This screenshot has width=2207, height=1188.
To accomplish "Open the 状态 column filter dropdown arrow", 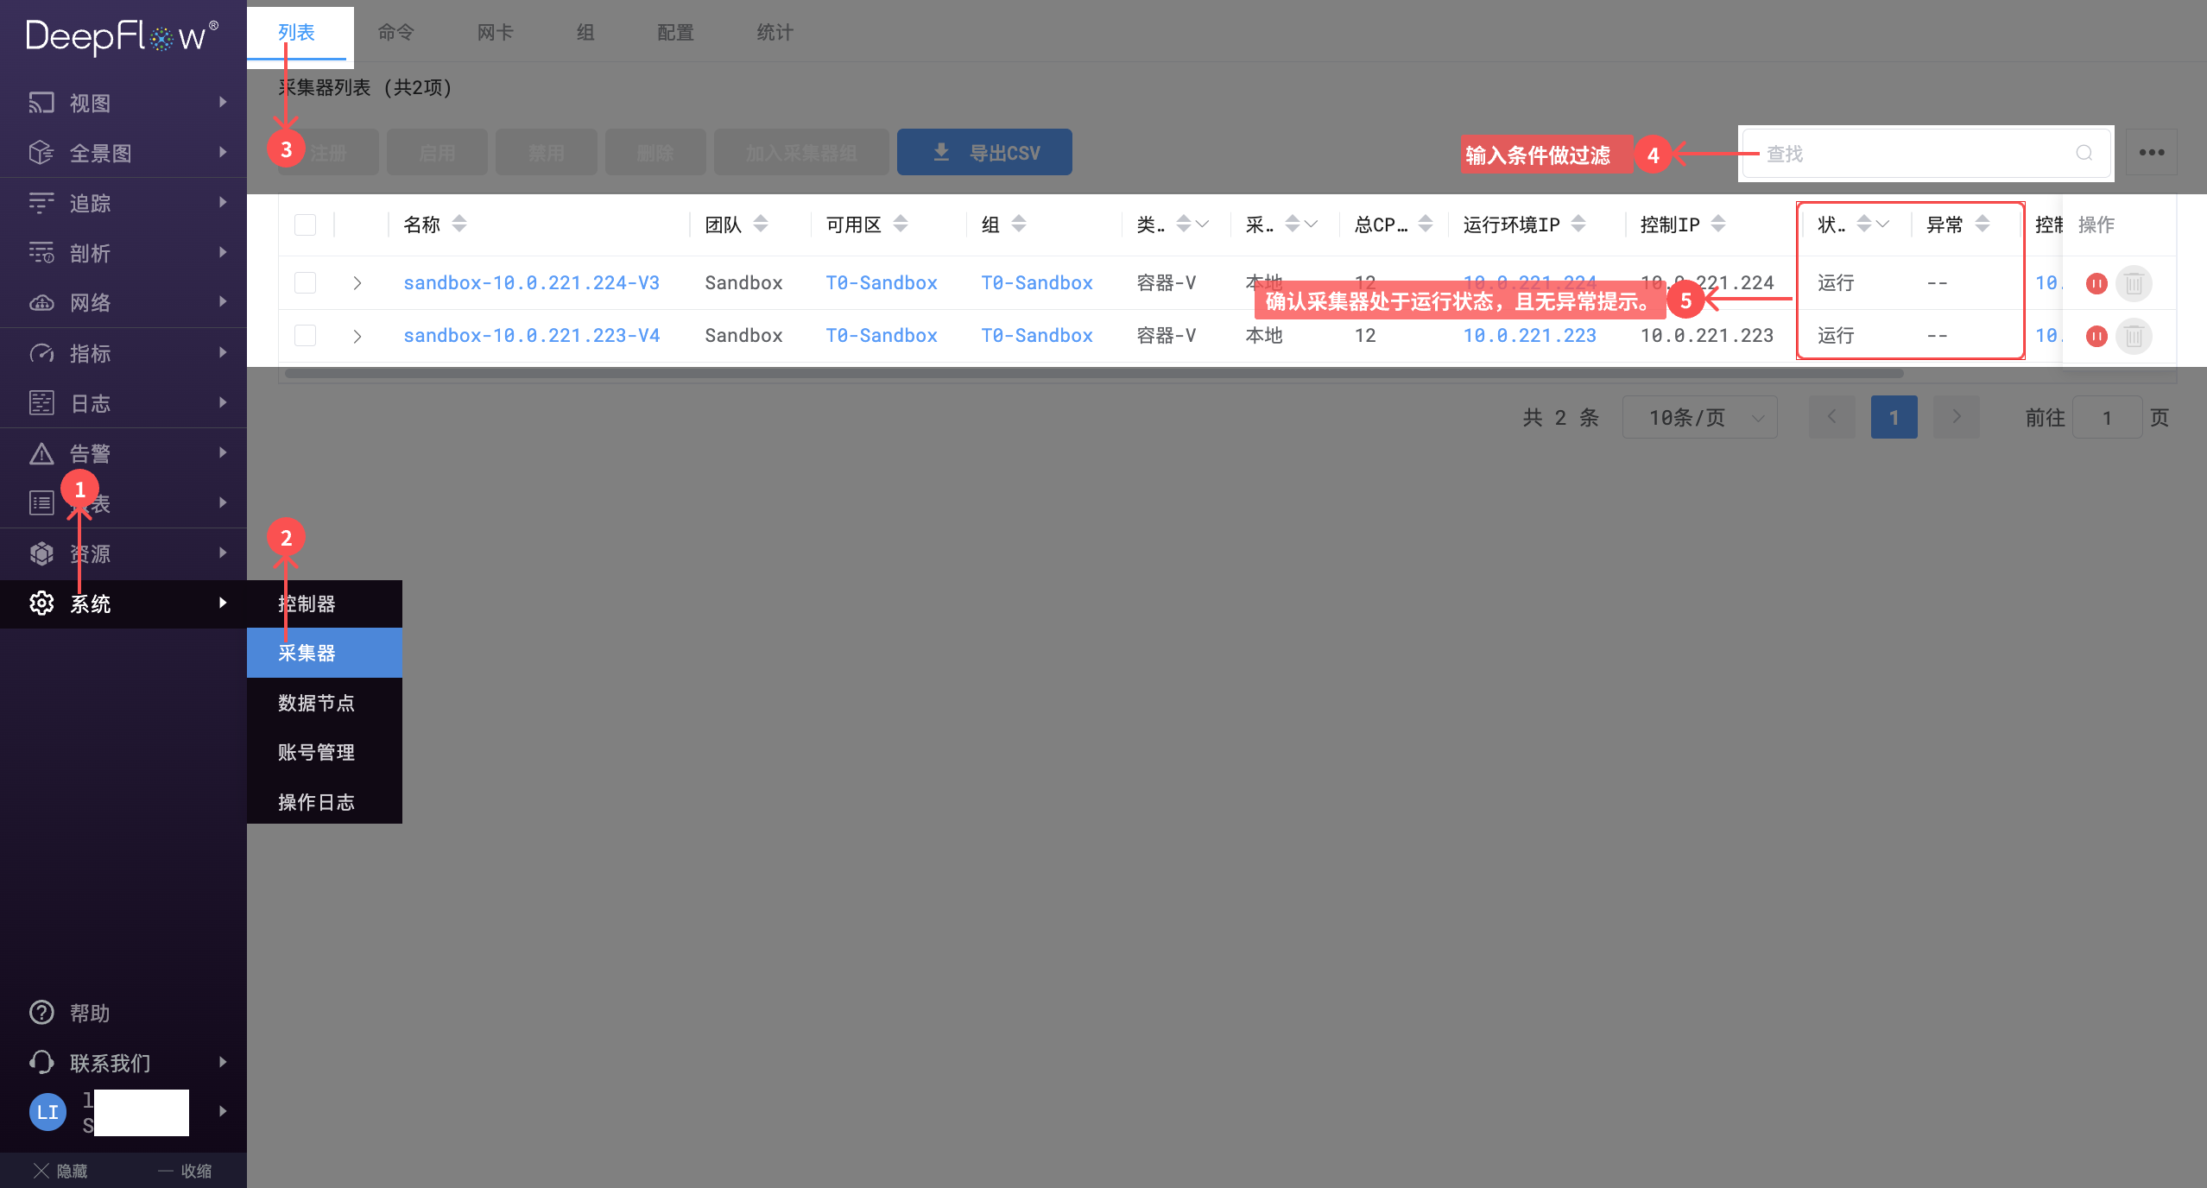I will click(x=1883, y=224).
